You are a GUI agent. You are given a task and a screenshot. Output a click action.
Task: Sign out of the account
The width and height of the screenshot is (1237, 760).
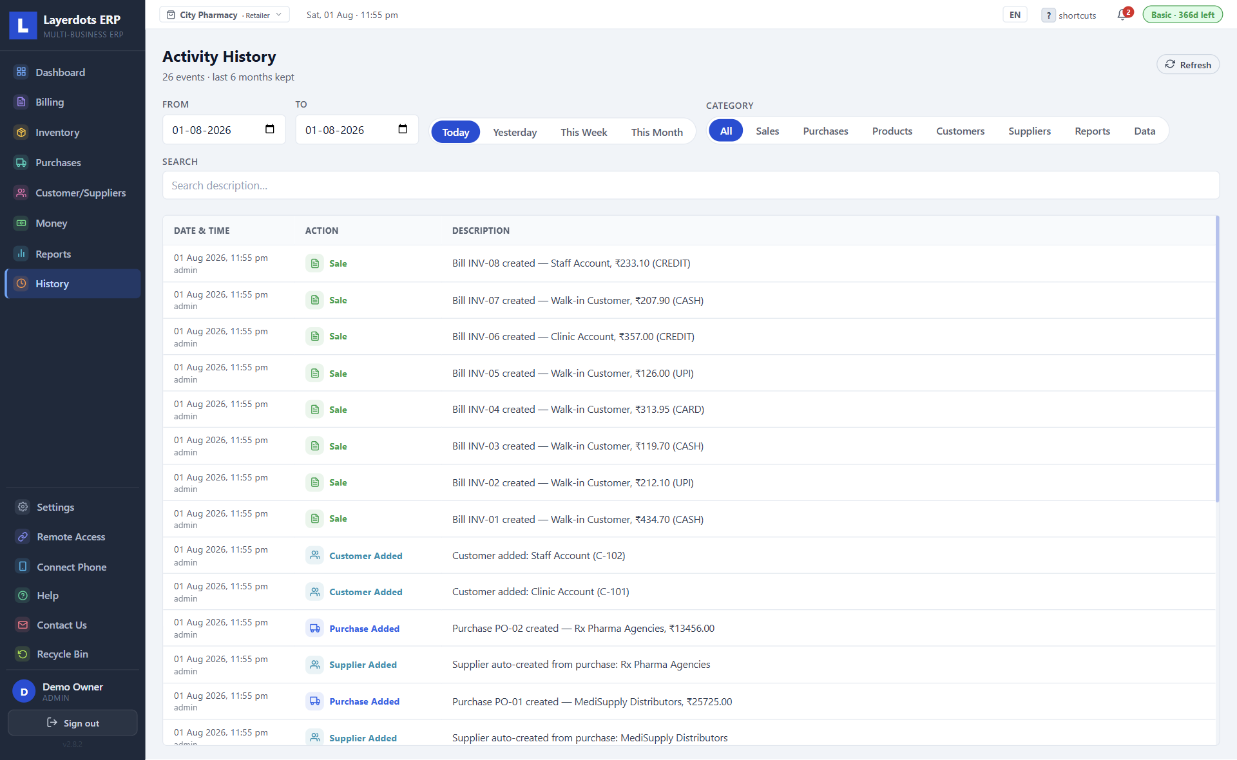click(73, 723)
